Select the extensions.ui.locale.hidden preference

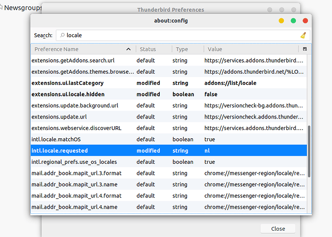pos(169,94)
